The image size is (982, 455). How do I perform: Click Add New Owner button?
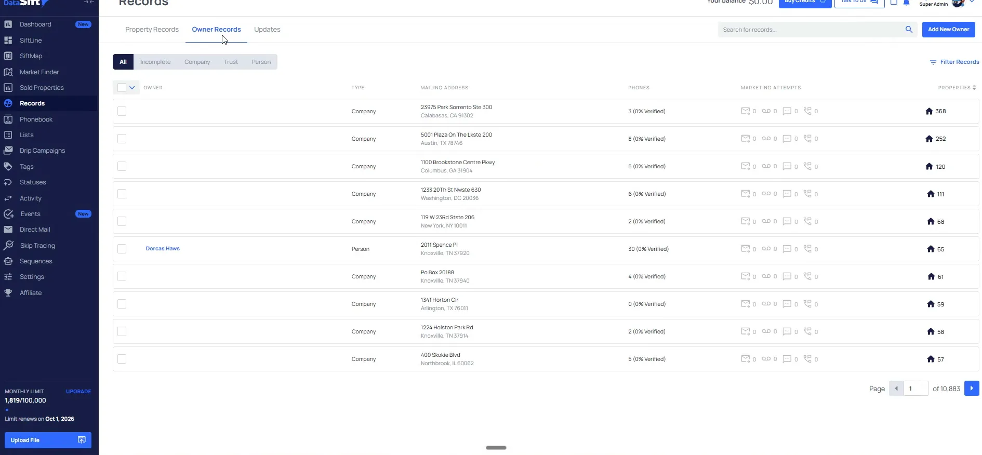tap(948, 30)
